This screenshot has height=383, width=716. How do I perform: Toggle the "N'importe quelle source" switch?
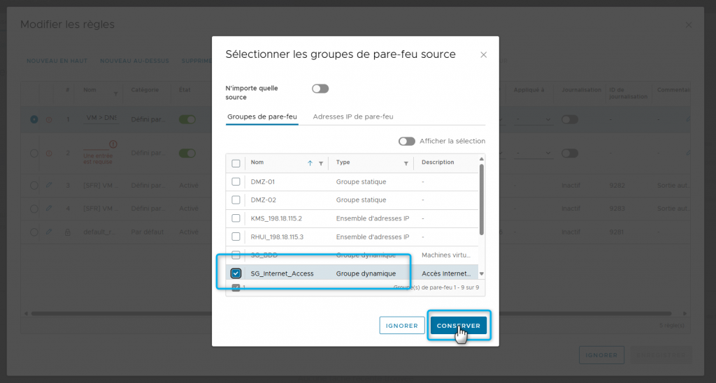(320, 89)
